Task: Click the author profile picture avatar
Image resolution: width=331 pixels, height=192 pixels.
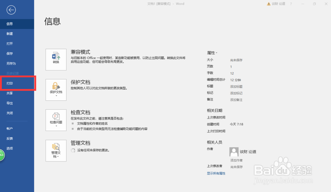Action: (x=234, y=151)
